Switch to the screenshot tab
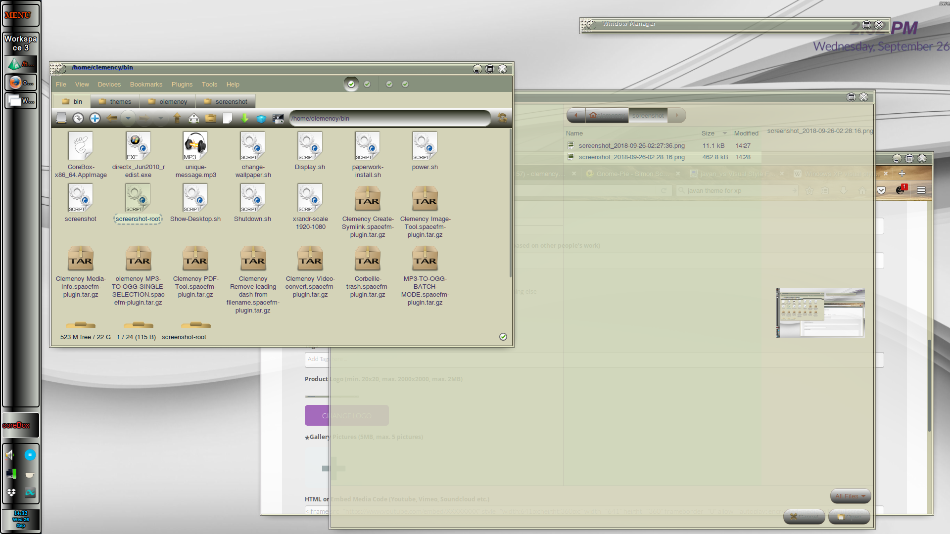Screen dimensions: 950x534 (226, 102)
